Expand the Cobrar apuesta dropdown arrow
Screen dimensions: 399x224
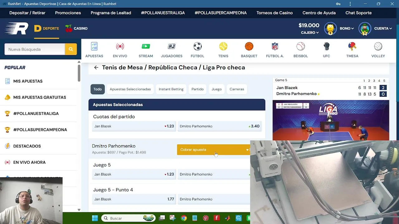click(x=248, y=150)
